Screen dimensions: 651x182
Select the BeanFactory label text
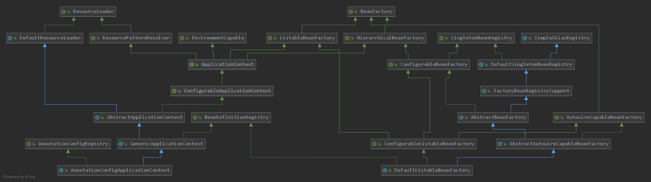click(x=376, y=12)
